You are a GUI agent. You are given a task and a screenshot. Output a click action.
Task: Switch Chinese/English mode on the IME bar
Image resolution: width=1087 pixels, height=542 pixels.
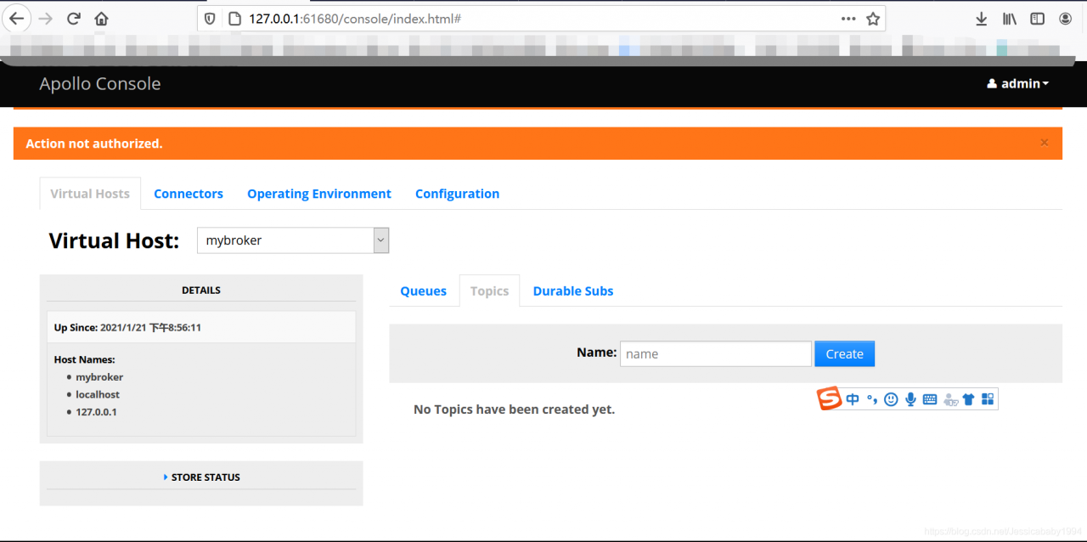tap(853, 399)
